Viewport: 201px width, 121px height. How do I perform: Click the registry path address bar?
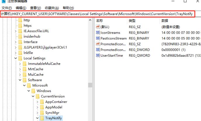click(x=97, y=14)
